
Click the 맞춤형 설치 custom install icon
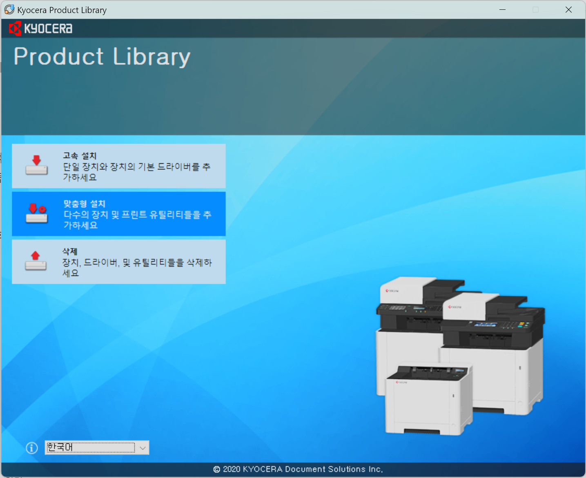point(37,213)
